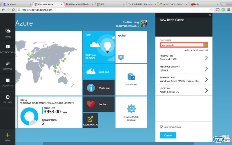The width and height of the screenshot is (232, 145).
Task: Bookmark page with the star icon
Action: (x=212, y=10)
